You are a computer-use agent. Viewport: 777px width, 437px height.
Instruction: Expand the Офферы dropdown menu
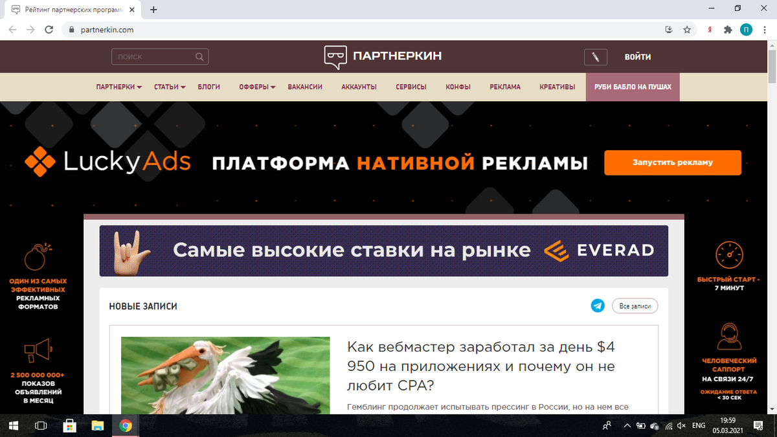[x=257, y=87]
